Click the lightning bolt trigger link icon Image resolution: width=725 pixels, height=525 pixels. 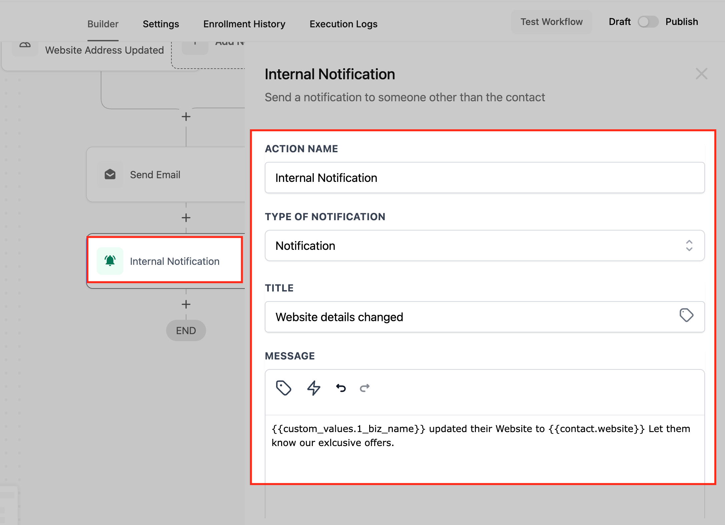coord(313,388)
